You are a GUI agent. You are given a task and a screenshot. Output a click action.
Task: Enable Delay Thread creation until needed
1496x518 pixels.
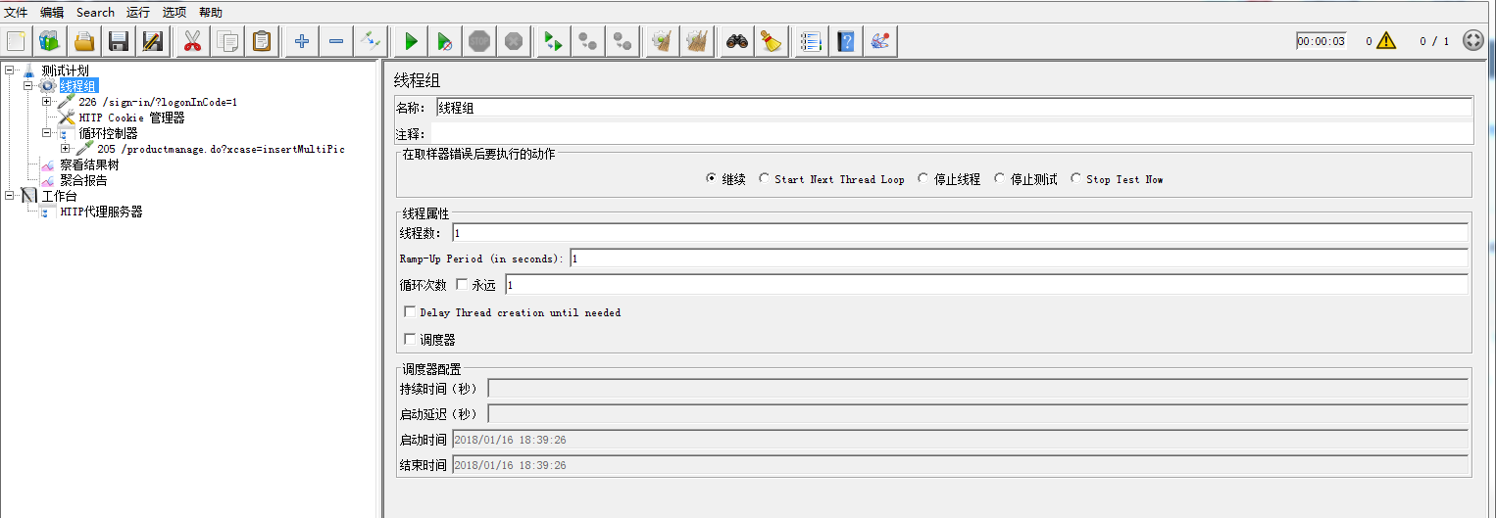coord(411,312)
